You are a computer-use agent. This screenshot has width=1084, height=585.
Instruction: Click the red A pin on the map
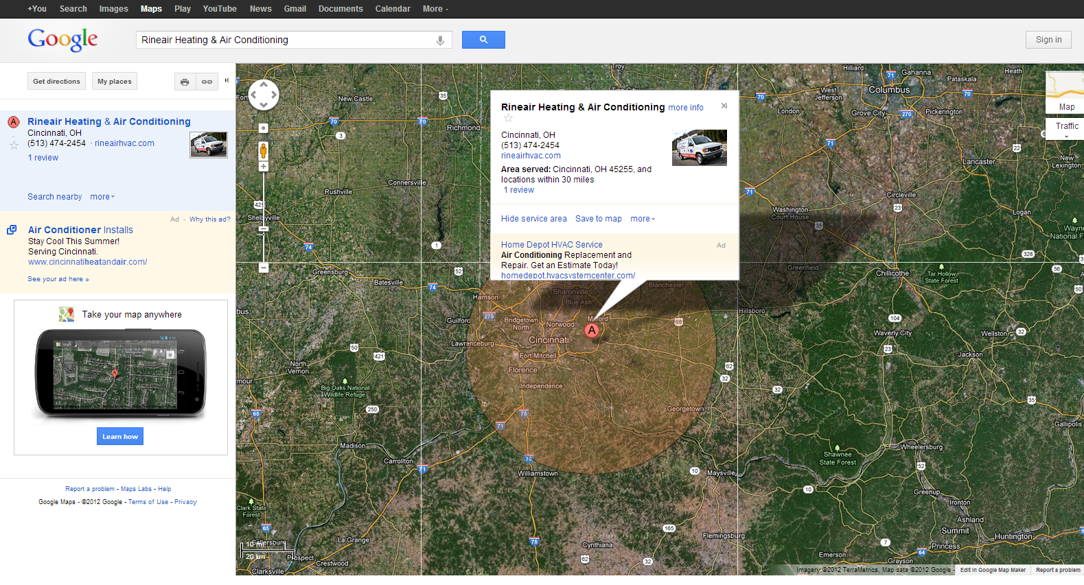tap(592, 330)
